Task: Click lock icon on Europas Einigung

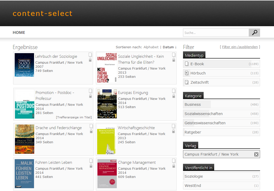Action: (x=174, y=96)
